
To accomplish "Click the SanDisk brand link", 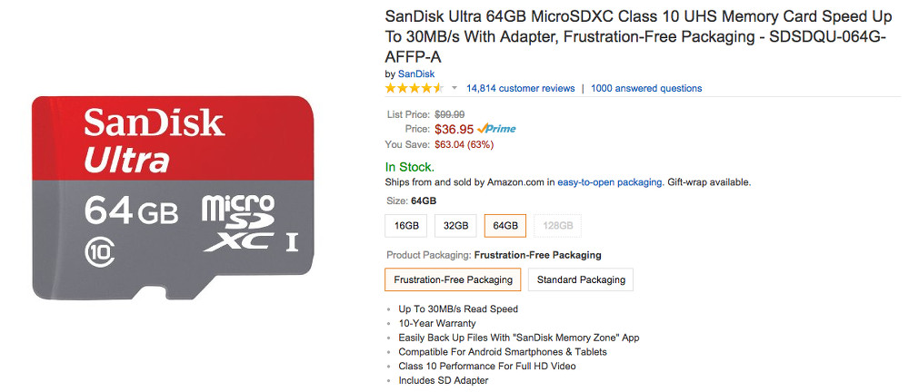I will [x=416, y=73].
